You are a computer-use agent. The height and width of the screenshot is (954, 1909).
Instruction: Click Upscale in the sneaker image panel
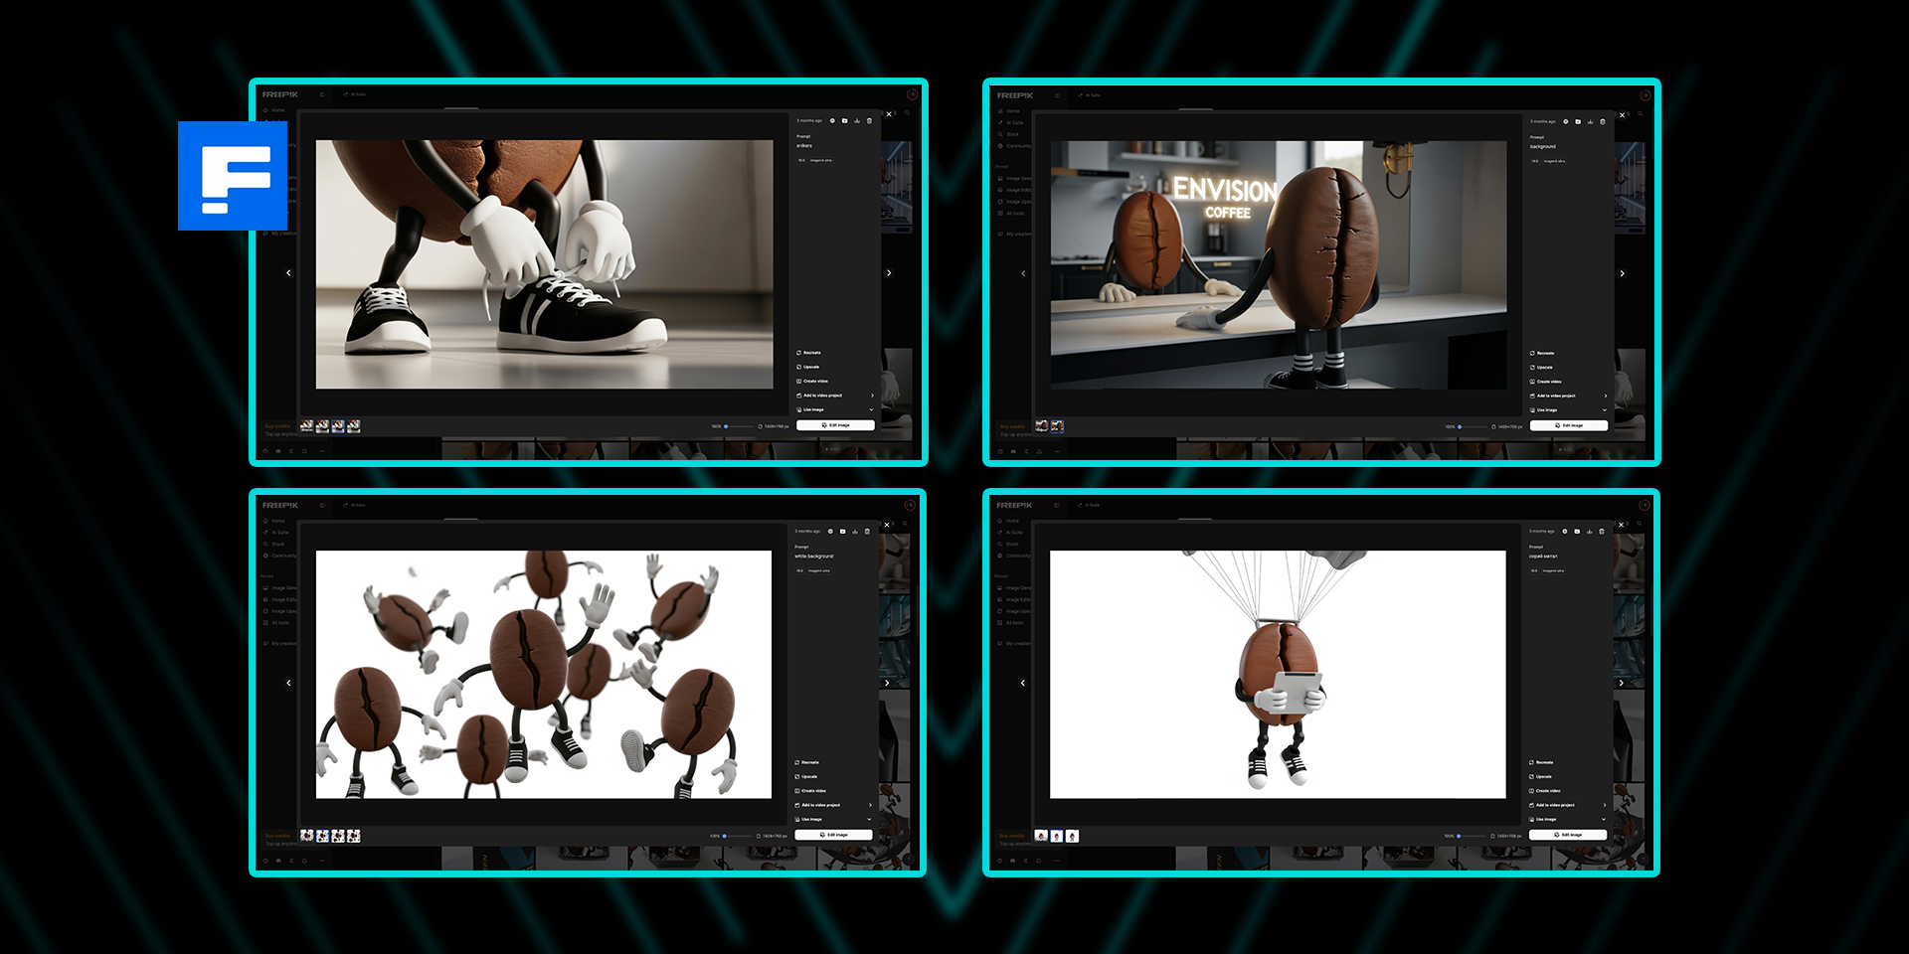point(811,367)
